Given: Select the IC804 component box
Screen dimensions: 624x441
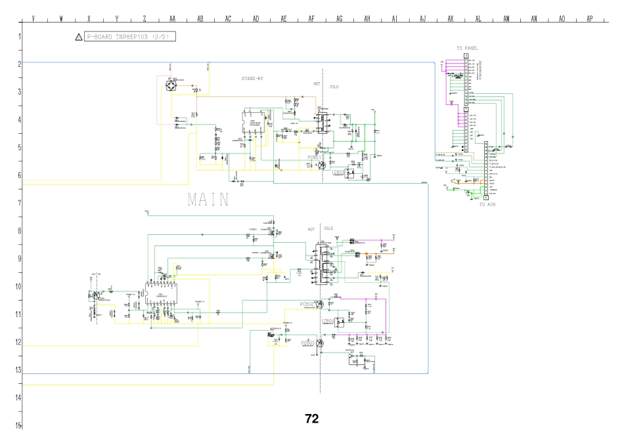Looking at the screenshot, I should click(x=339, y=322).
